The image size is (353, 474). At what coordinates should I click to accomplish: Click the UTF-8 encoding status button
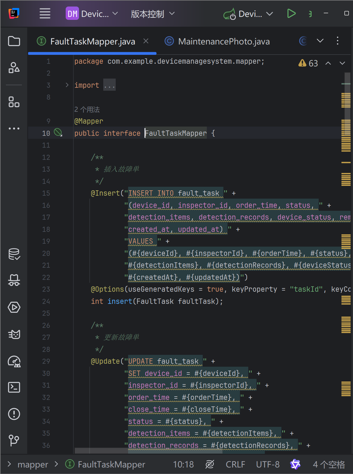click(x=267, y=464)
